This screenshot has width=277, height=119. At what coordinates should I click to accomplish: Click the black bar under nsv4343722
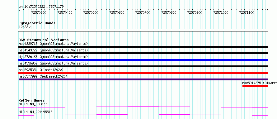tap(143, 53)
